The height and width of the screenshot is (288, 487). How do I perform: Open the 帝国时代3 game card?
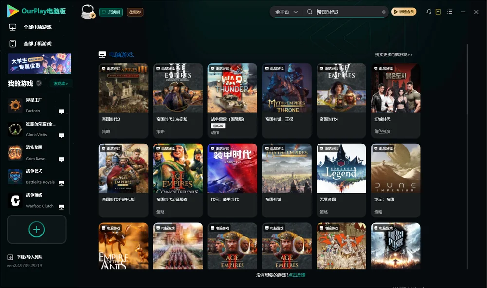(123, 101)
